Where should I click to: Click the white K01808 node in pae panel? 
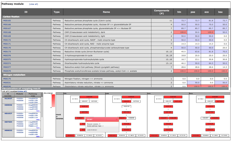131,118
